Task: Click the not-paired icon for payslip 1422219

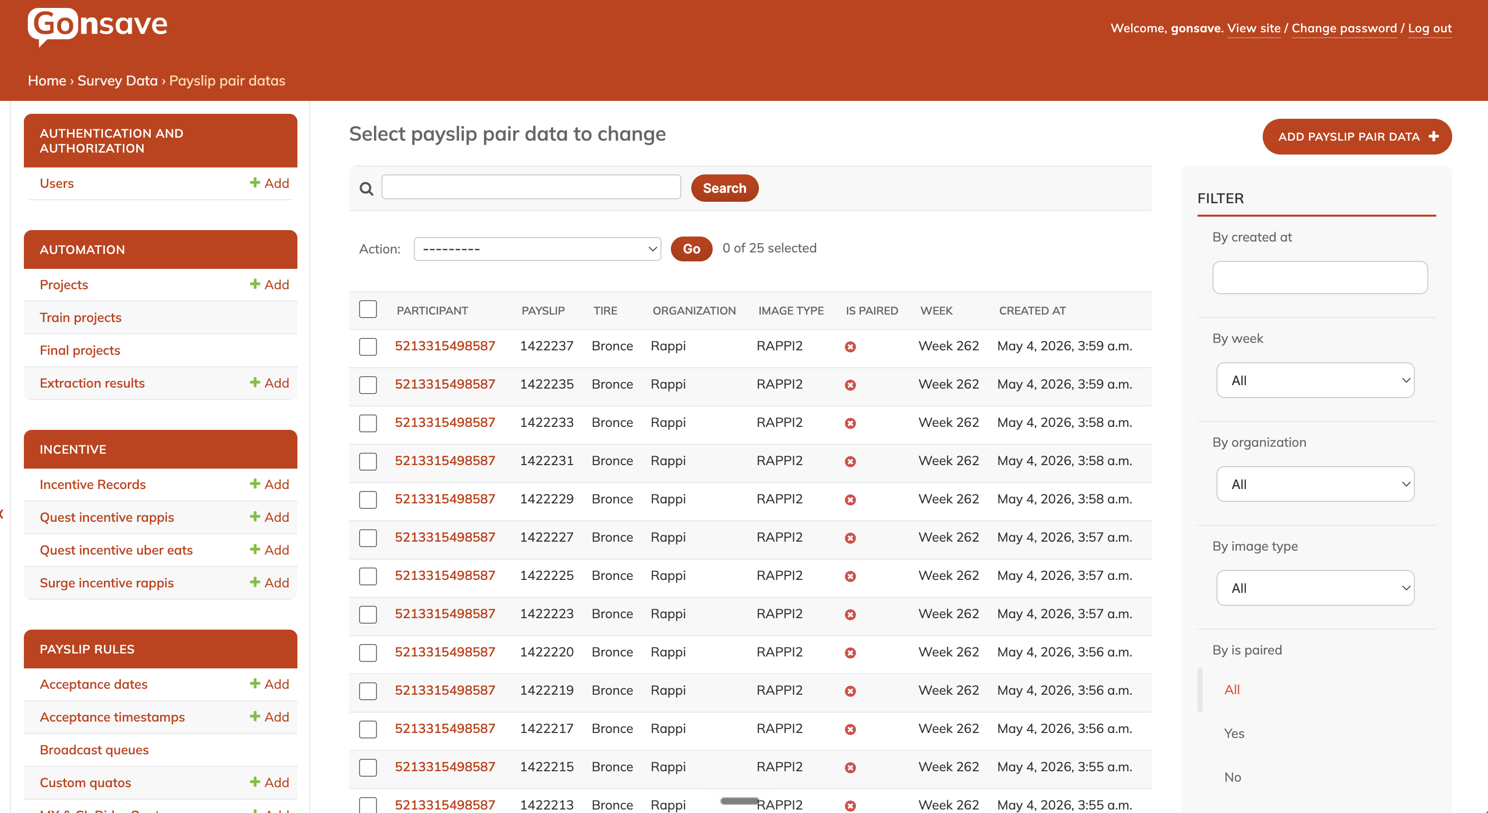Action: [x=850, y=691]
